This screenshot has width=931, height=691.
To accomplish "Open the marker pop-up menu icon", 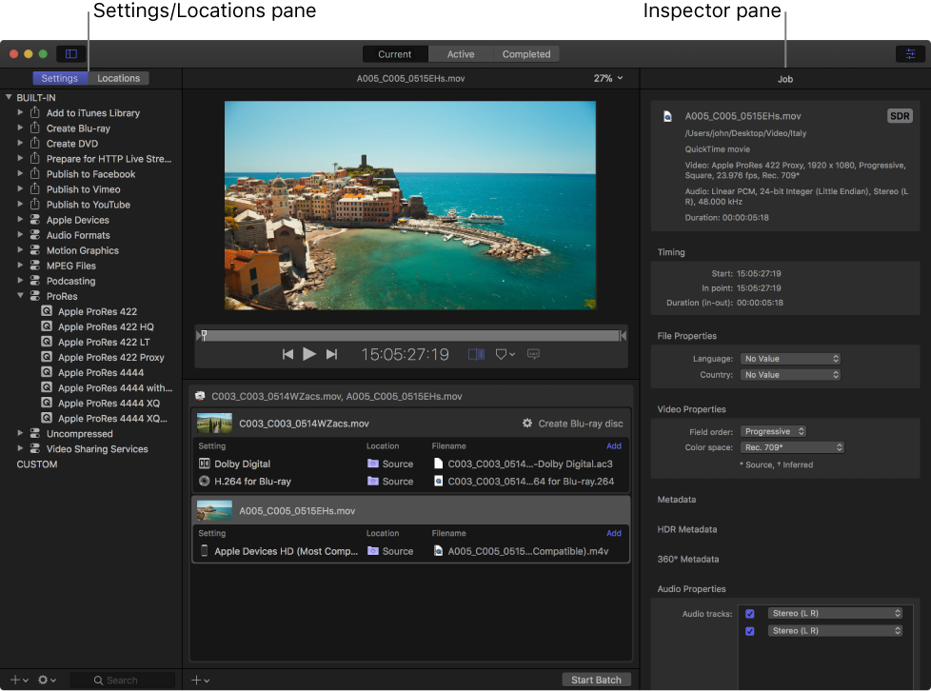I will point(505,354).
